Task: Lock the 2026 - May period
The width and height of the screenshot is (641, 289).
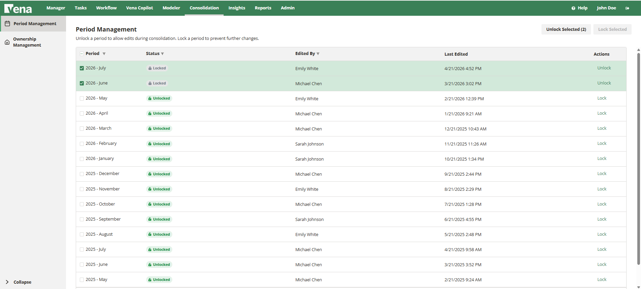Action: [x=602, y=98]
